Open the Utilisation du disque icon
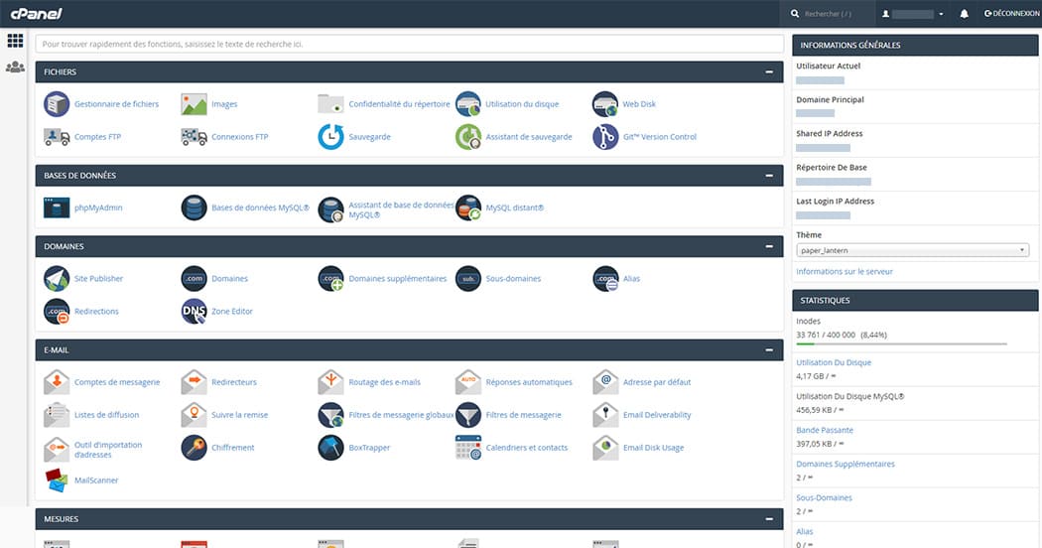Screen dimensions: 1042x548 (468, 104)
